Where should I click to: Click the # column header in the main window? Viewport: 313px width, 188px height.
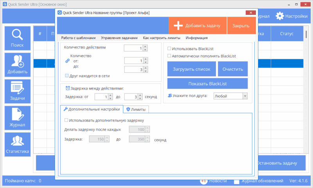click(40, 34)
